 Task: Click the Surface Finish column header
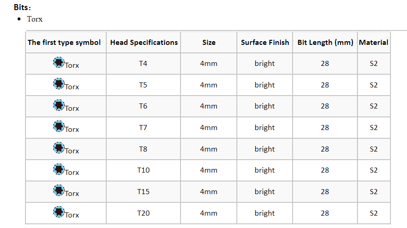[265, 43]
